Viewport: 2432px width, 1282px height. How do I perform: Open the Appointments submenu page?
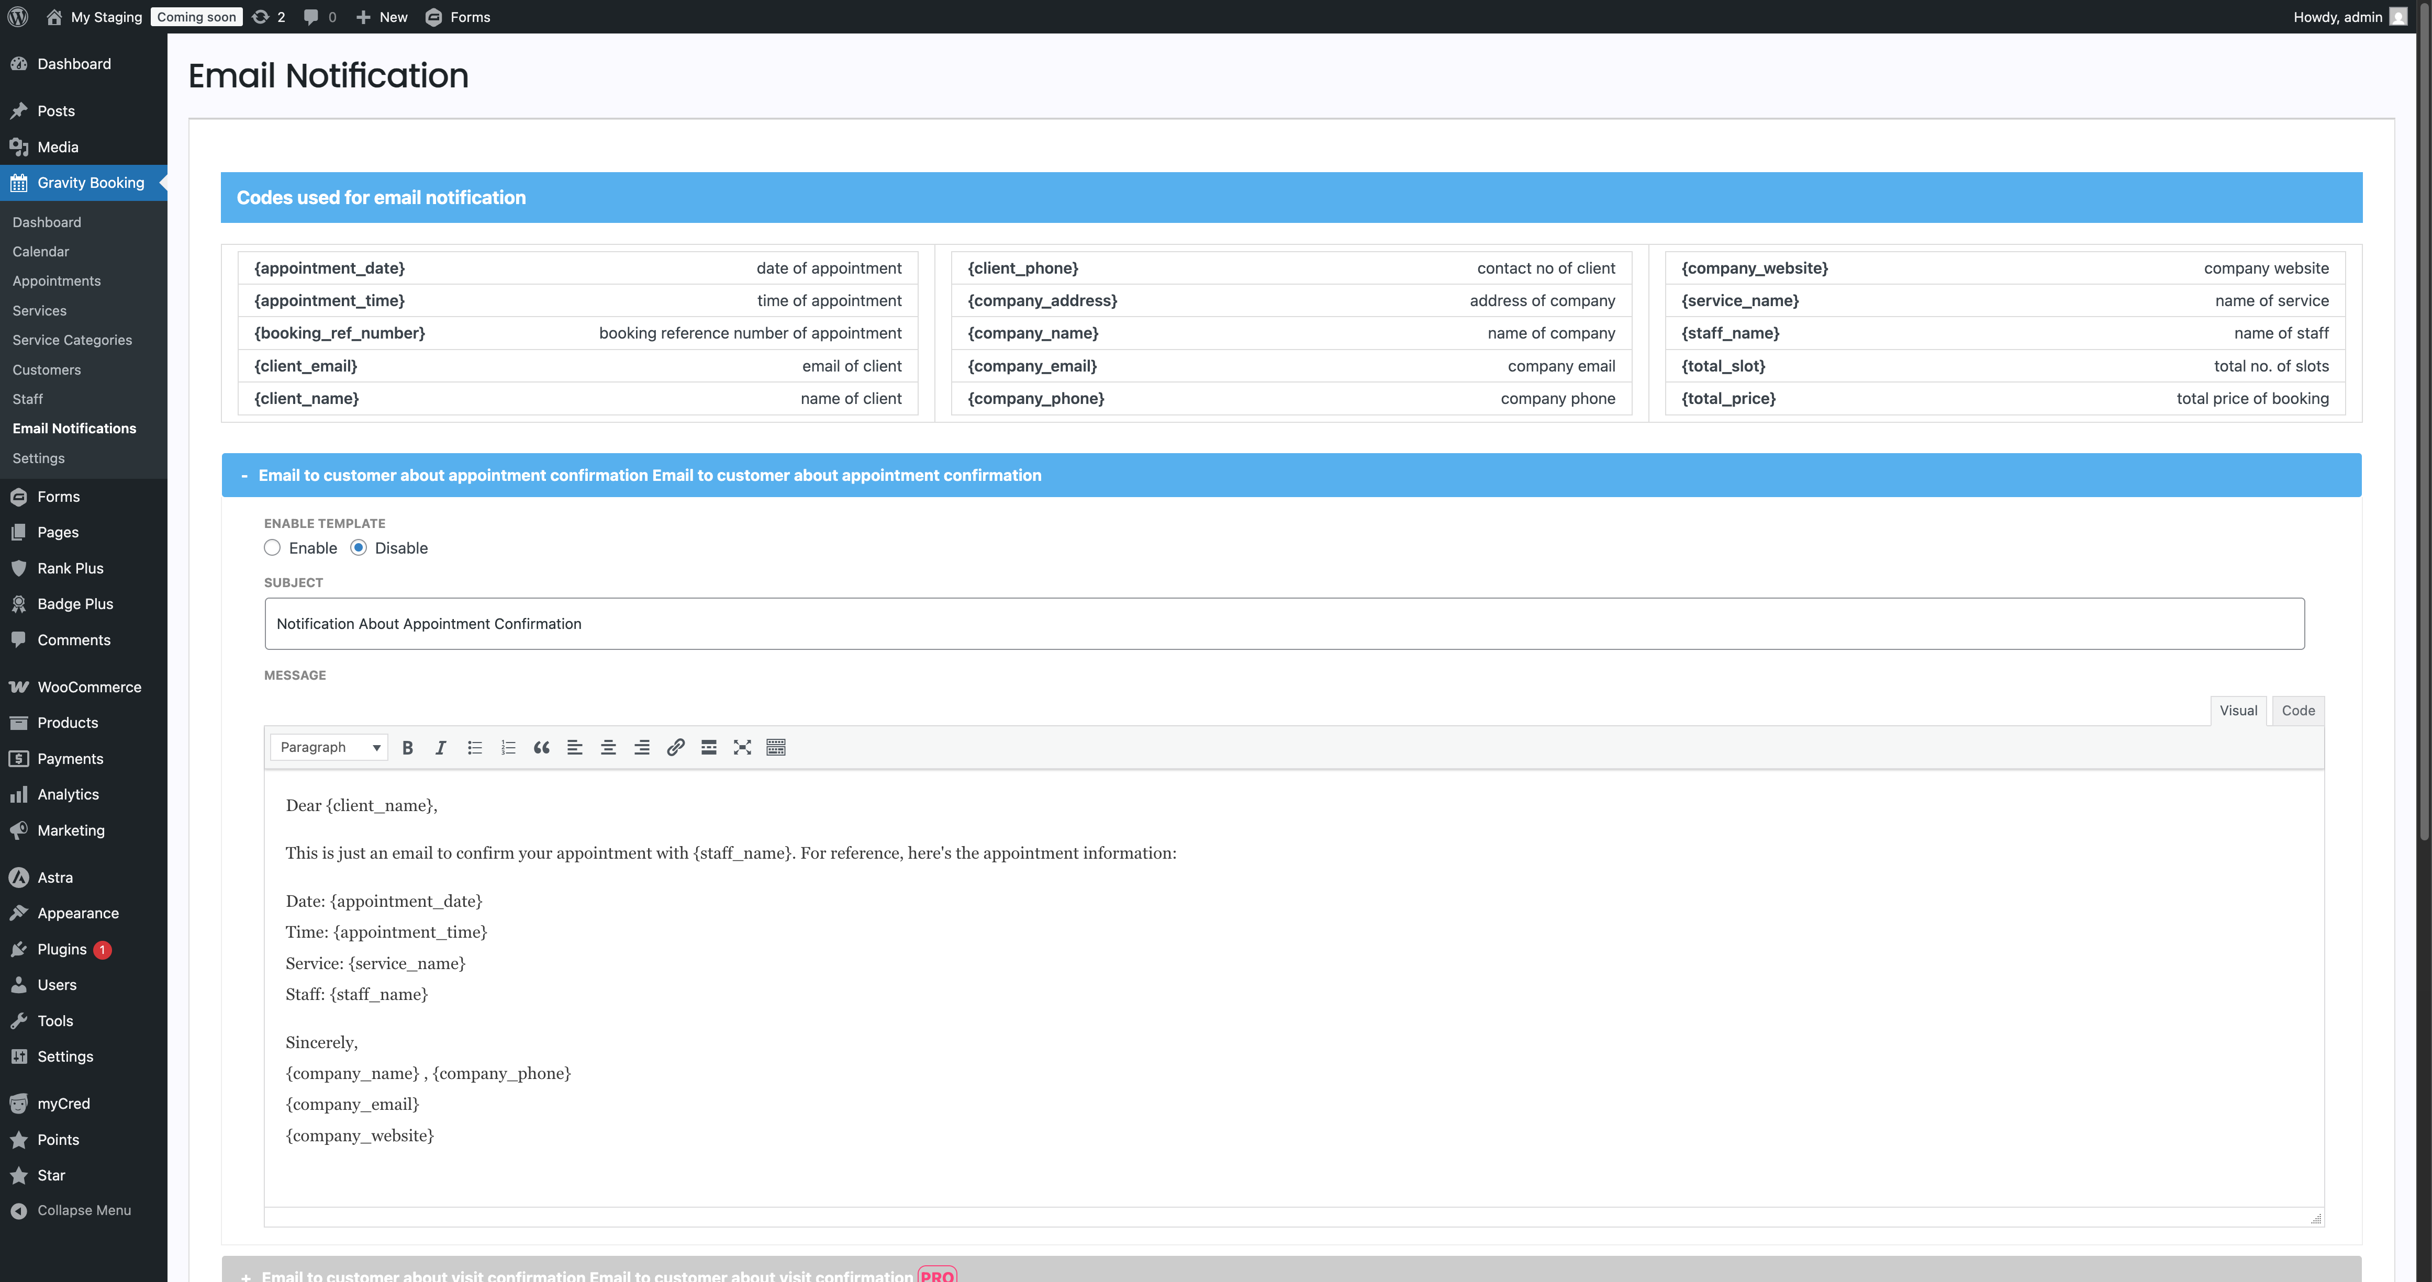[x=57, y=282]
